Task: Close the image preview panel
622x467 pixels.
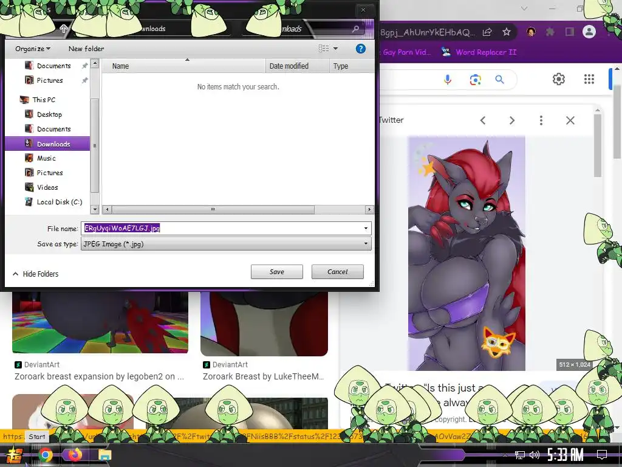Action: pos(570,120)
